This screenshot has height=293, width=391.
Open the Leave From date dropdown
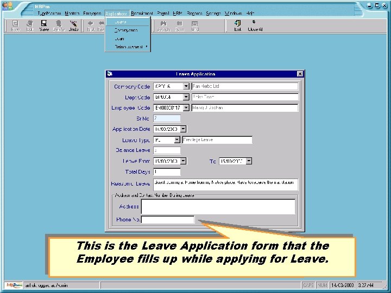pyautogui.click(x=183, y=161)
